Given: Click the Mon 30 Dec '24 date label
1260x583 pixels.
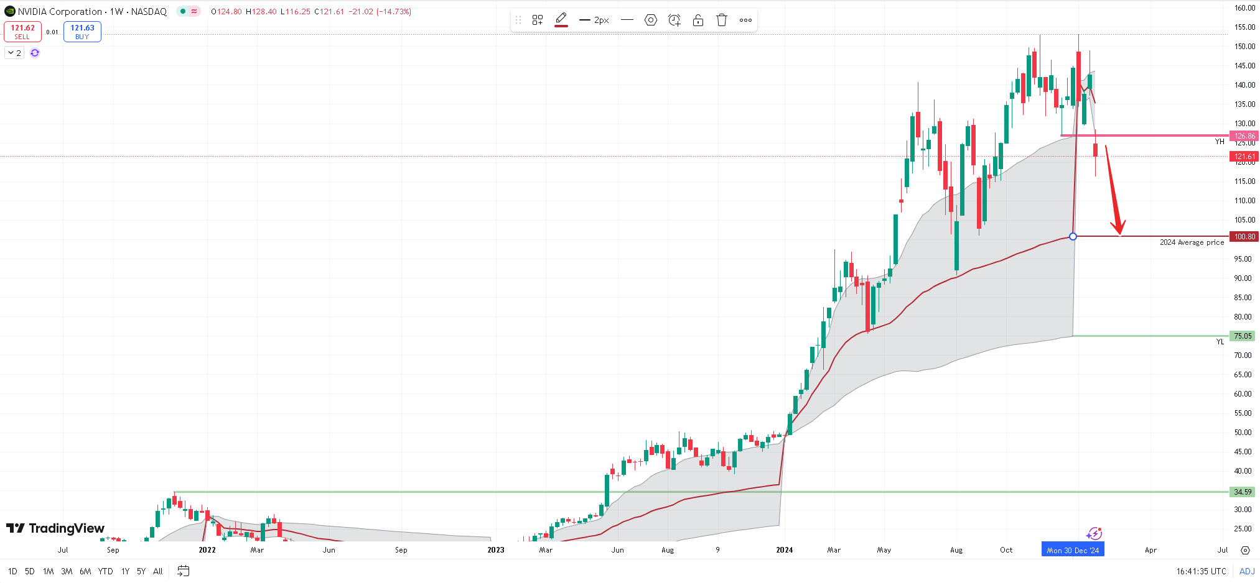Looking at the screenshot, I should click(1073, 550).
